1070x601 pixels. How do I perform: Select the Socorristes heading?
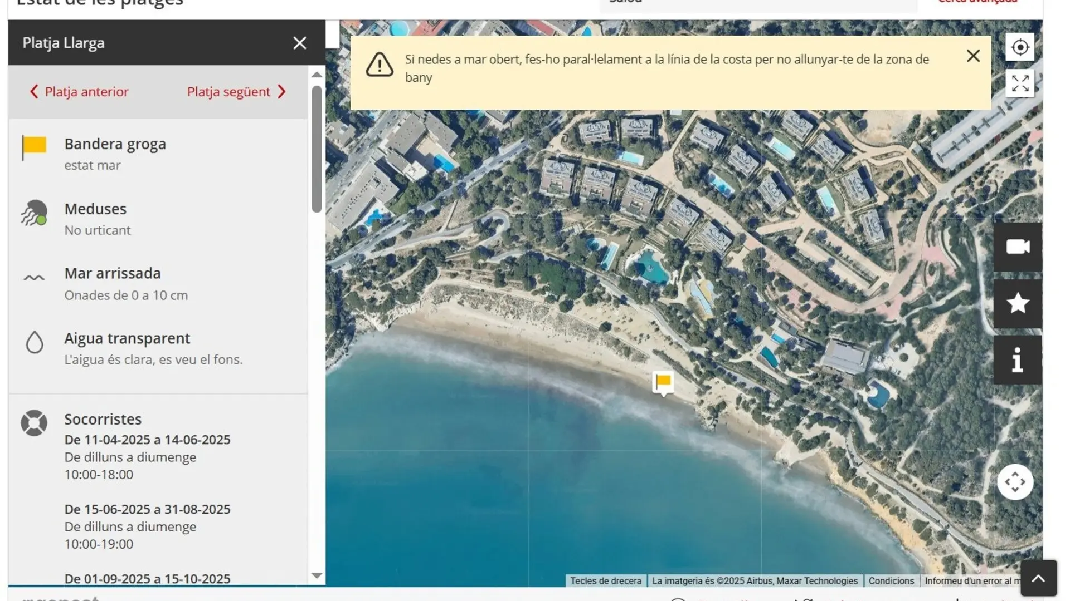(x=103, y=419)
